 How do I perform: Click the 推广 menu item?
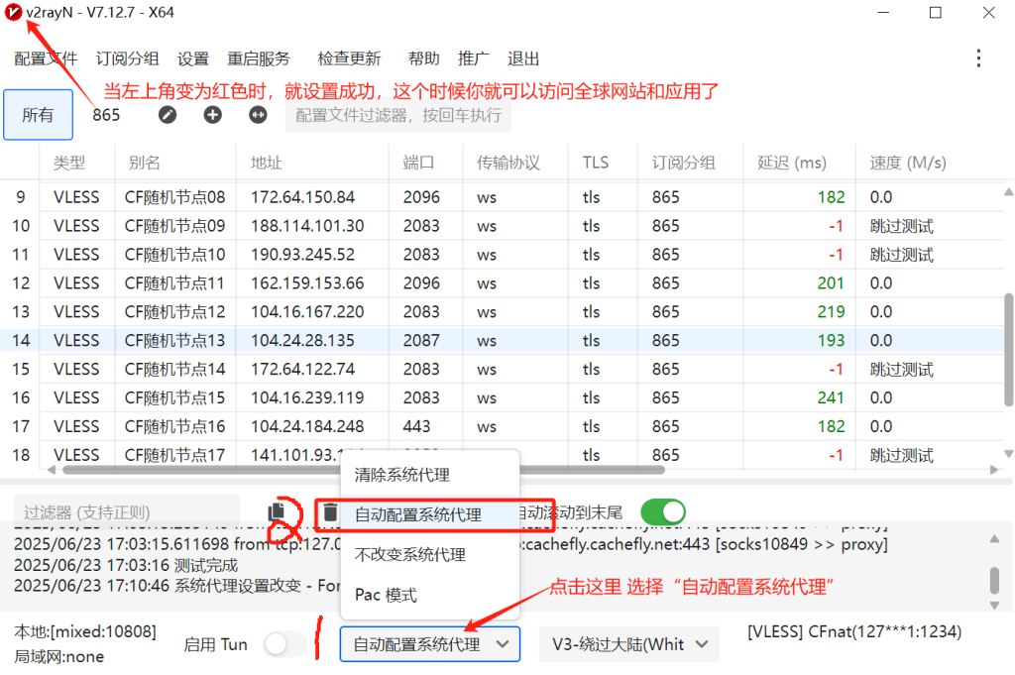pyautogui.click(x=473, y=58)
